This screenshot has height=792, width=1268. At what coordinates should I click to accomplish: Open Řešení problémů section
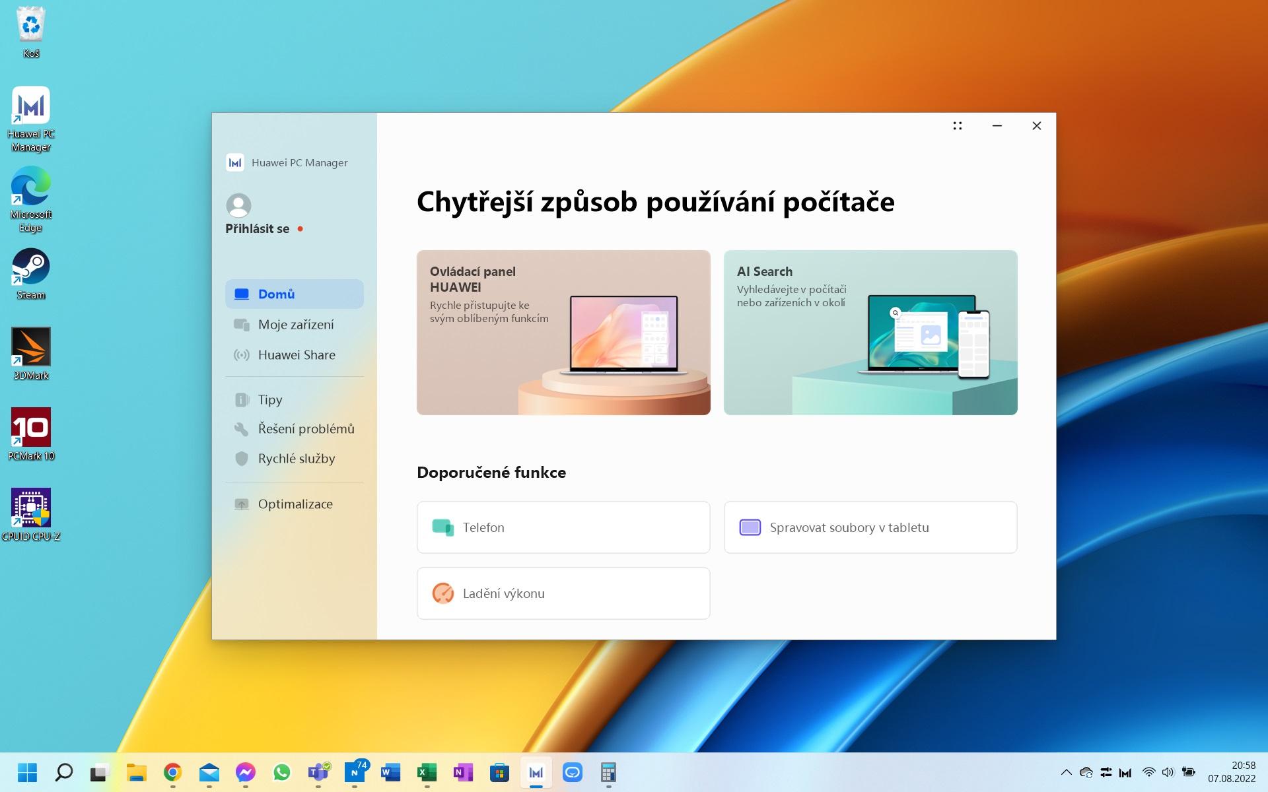coord(294,429)
